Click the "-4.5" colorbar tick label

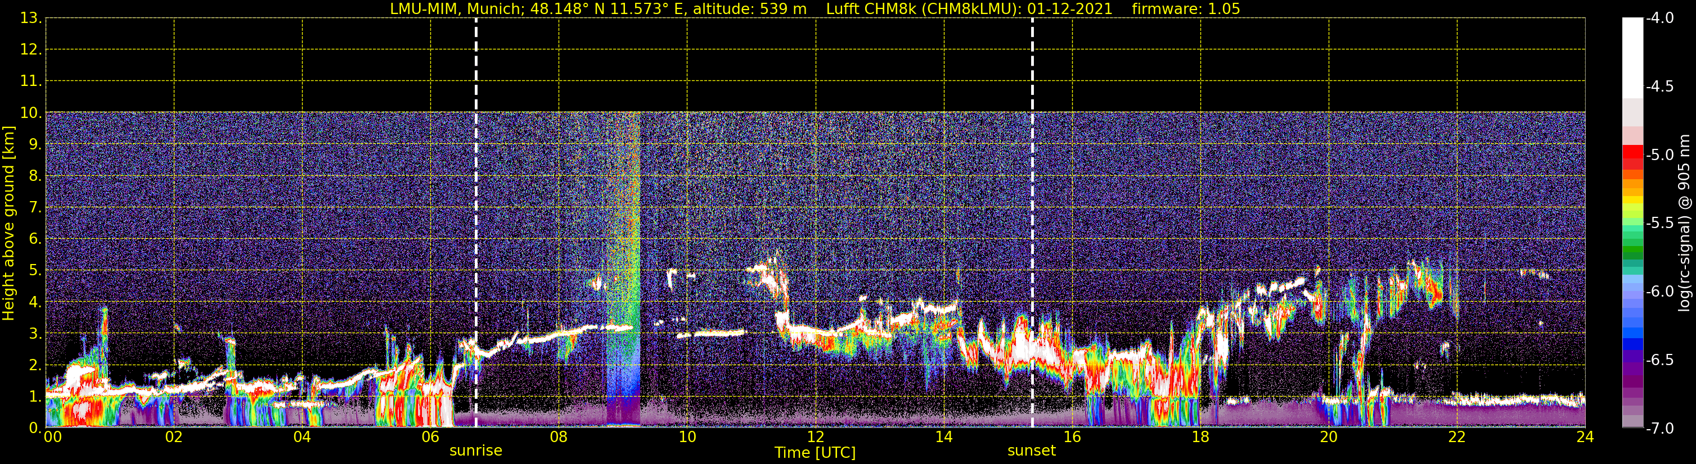[1660, 86]
